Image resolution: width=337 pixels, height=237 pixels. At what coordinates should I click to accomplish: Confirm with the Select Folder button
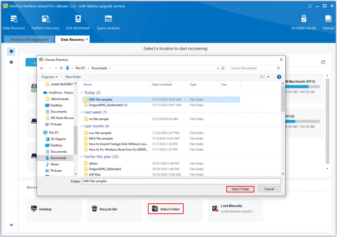(240, 189)
